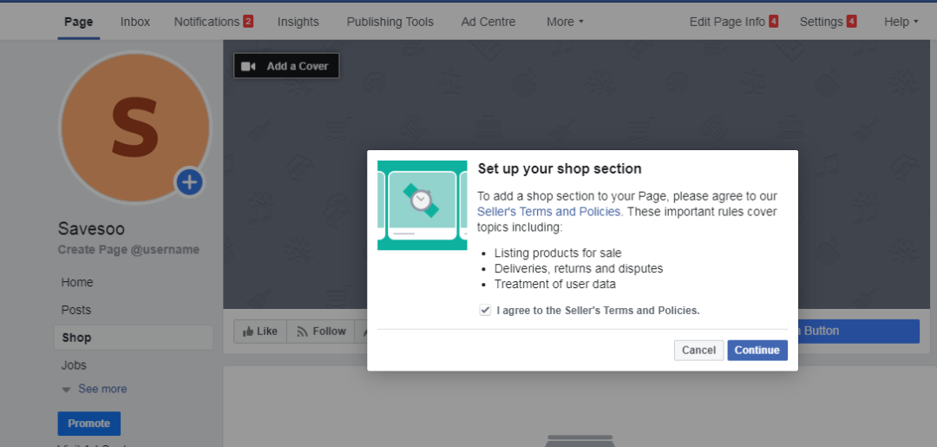Switch to the Page tab
The width and height of the screenshot is (937, 447).
click(79, 22)
